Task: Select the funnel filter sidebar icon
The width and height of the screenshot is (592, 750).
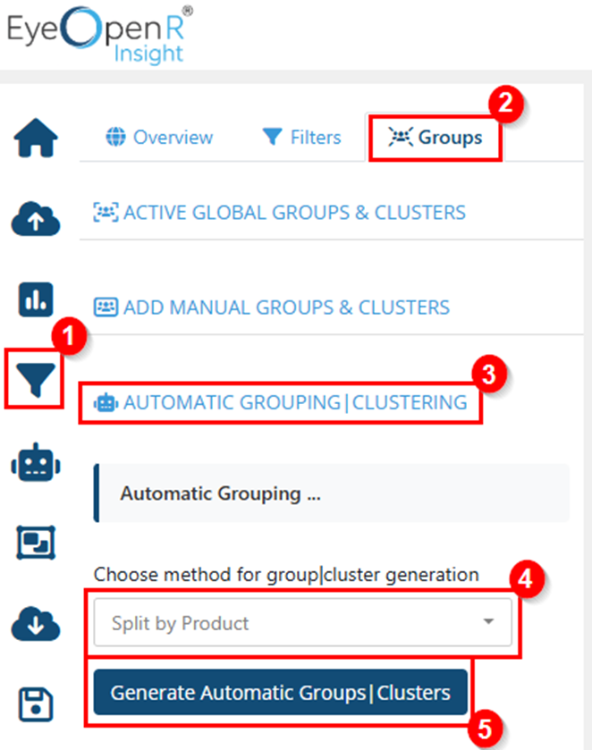Action: pos(36,379)
